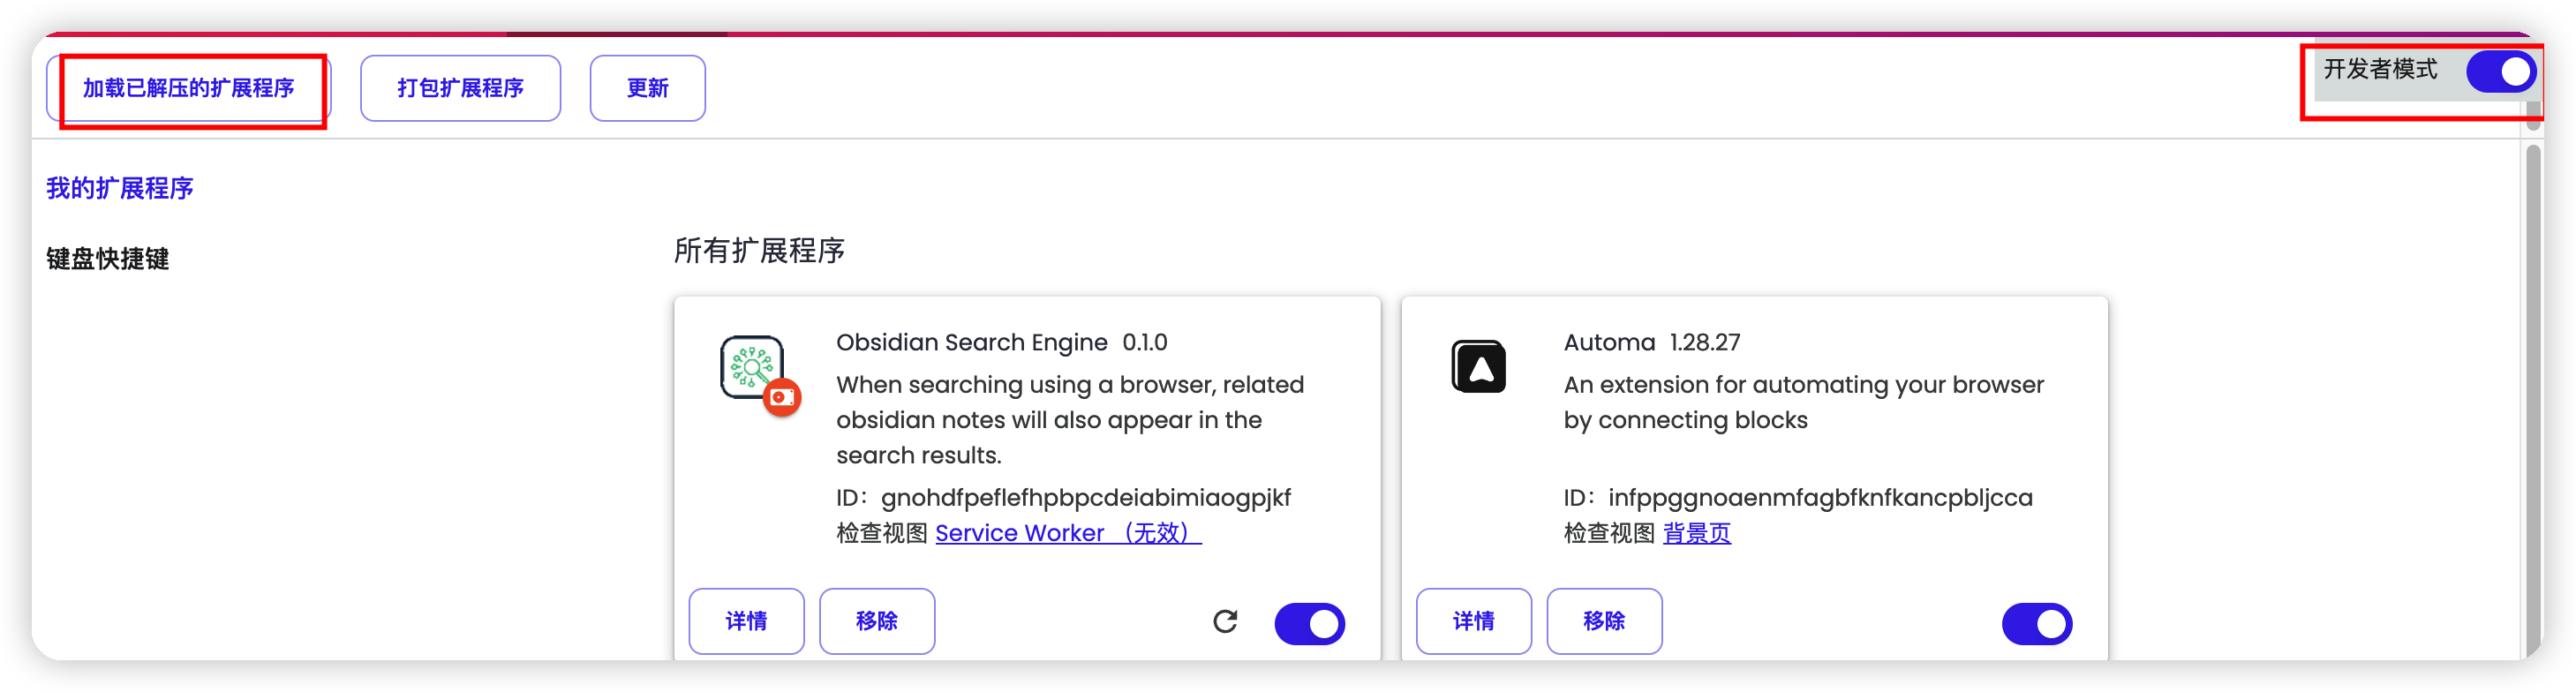Open 详情 for Obsidian Search Engine
The height and width of the screenshot is (692, 2576).
coord(746,621)
